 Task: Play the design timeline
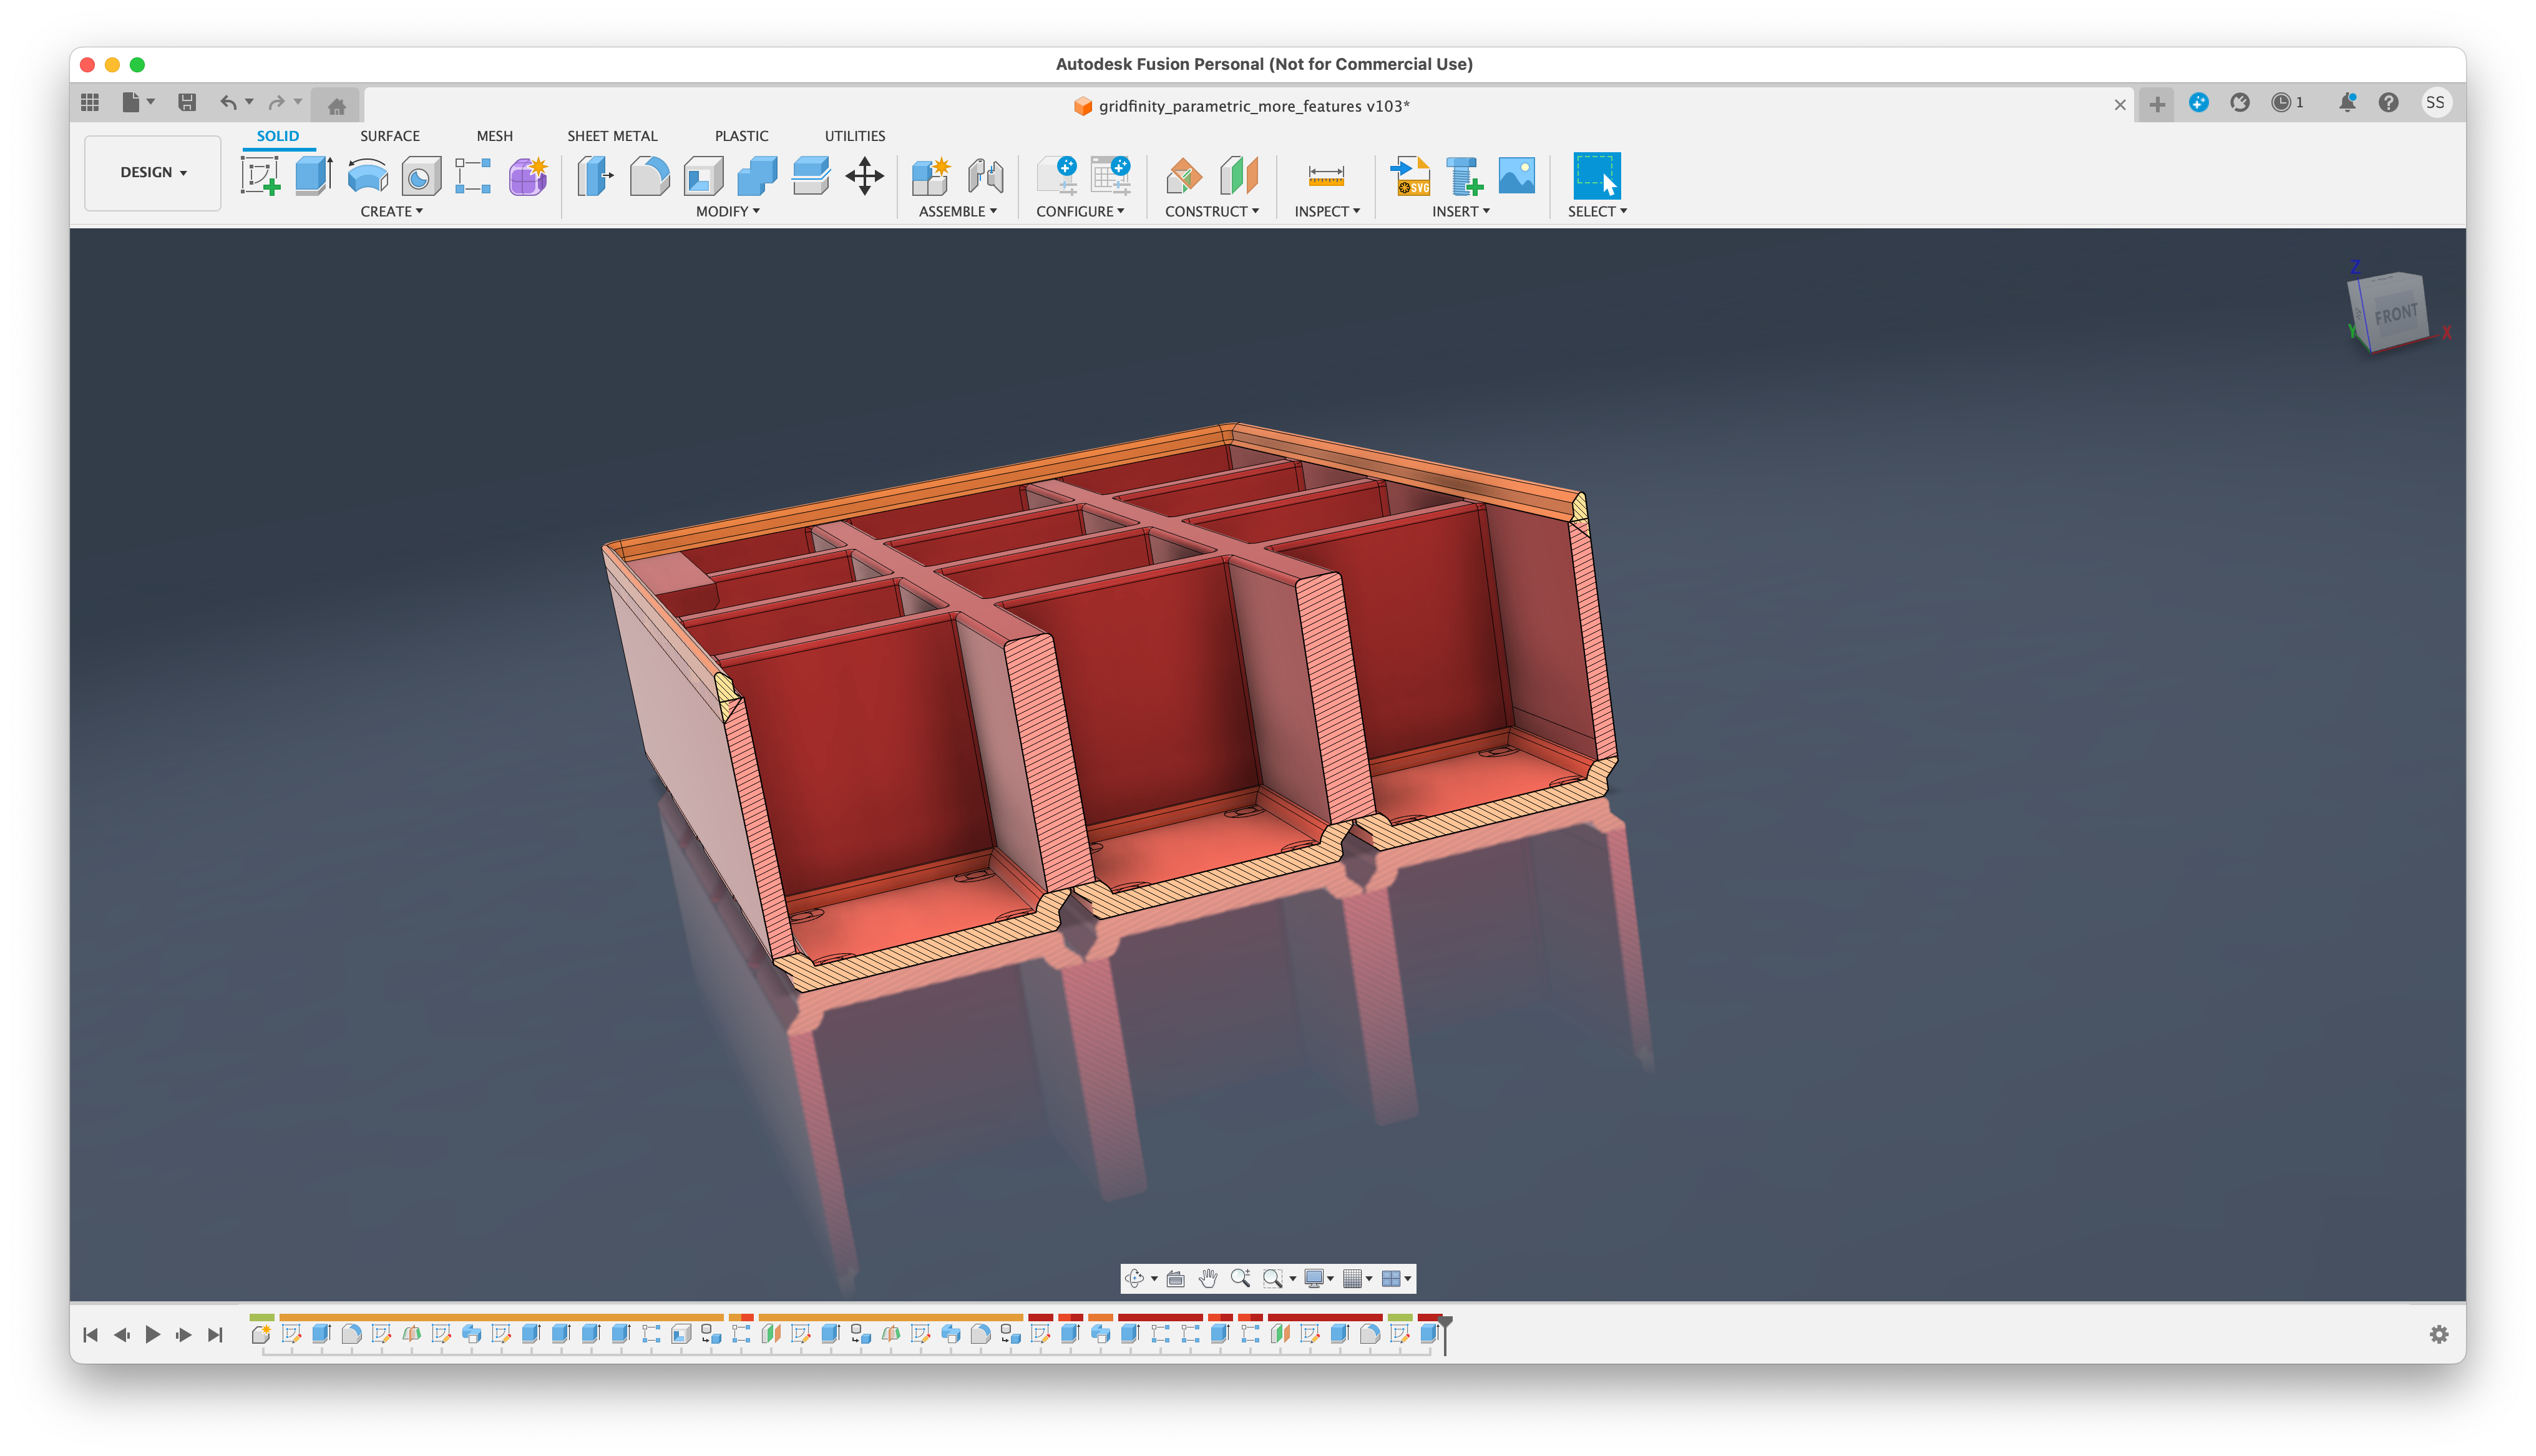[x=153, y=1334]
